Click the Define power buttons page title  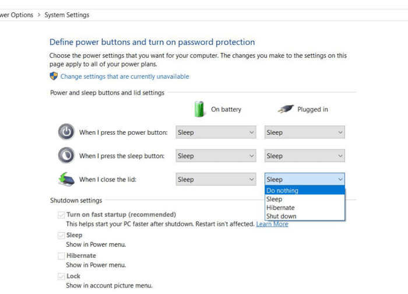tap(152, 42)
